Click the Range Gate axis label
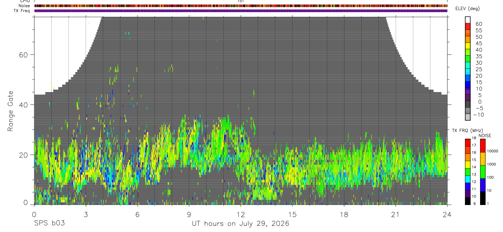Screen dimensions: 503x232 click(11, 111)
